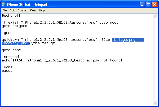Open the File menu
The height and width of the screenshot is (107, 159).
coord(5,10)
